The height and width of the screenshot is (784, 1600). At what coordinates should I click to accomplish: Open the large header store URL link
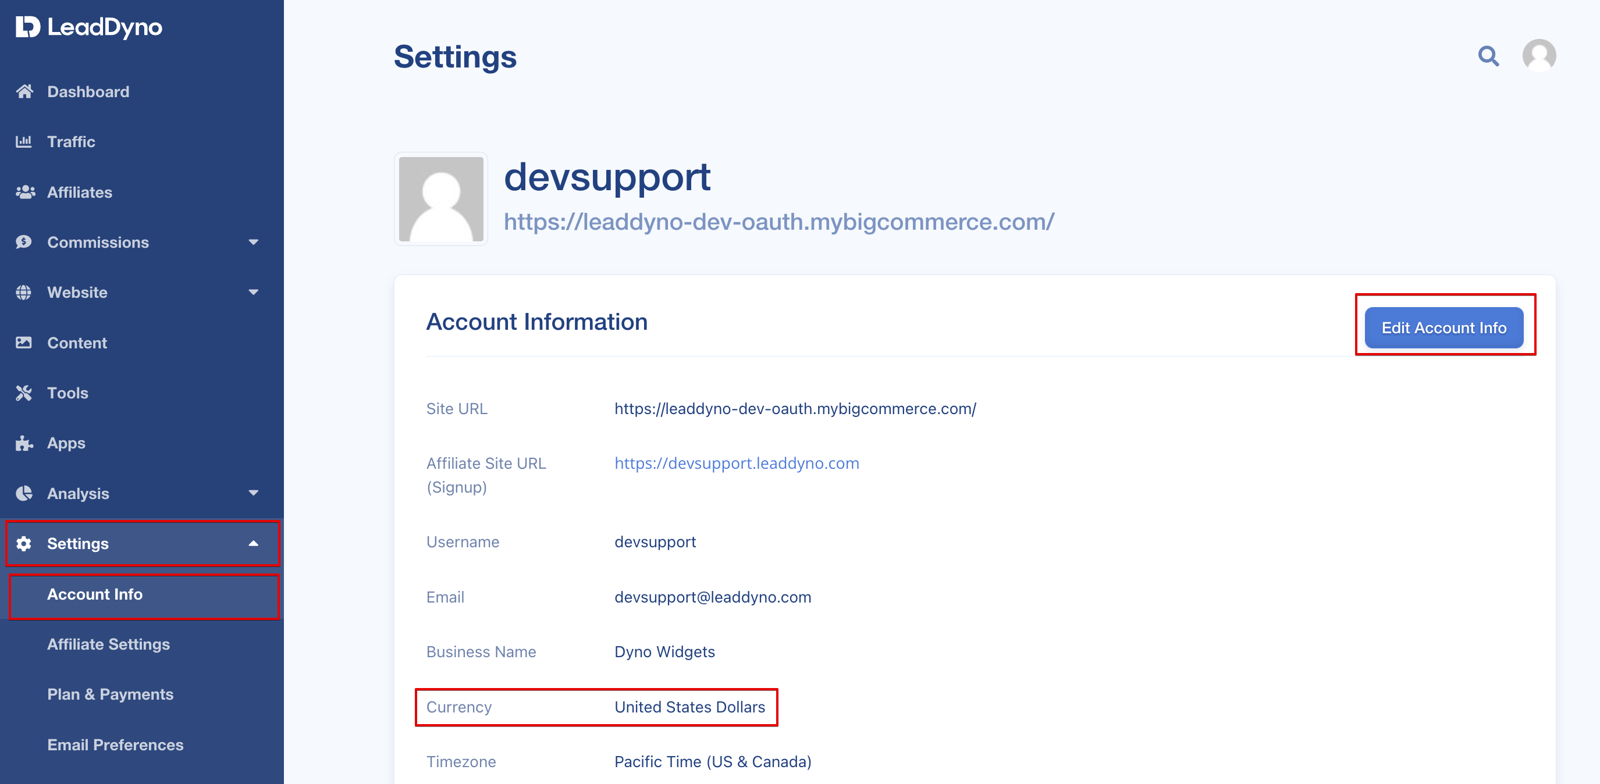click(779, 222)
